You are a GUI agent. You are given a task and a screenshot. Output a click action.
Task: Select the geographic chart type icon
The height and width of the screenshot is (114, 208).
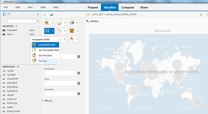click(x=47, y=31)
